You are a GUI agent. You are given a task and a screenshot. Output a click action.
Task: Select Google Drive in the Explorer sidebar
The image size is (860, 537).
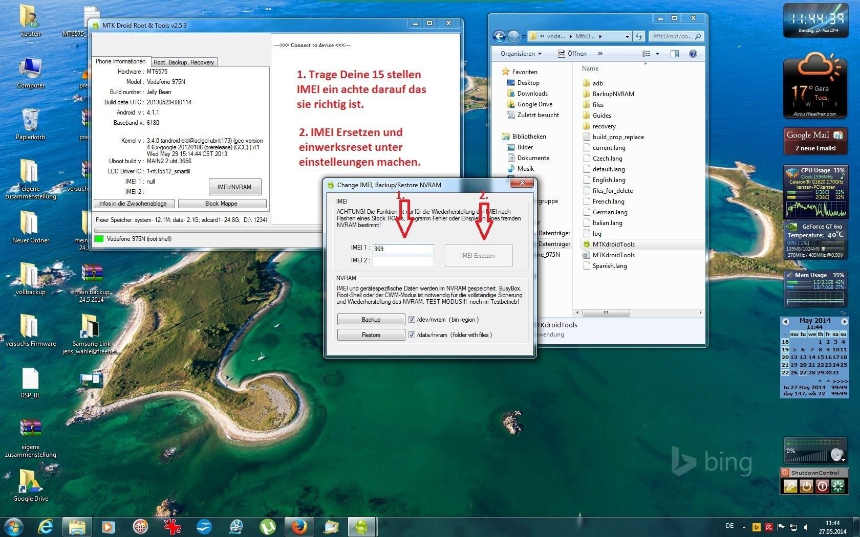pyautogui.click(x=535, y=104)
